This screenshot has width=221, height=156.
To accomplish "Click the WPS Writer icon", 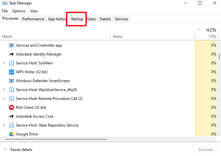I will [x=11, y=72].
